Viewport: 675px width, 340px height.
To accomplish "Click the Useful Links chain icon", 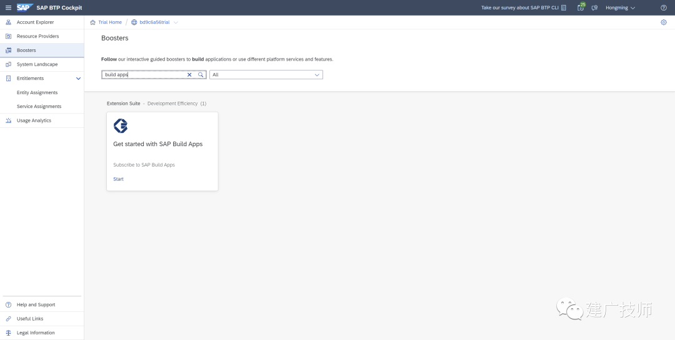I will 8,319.
